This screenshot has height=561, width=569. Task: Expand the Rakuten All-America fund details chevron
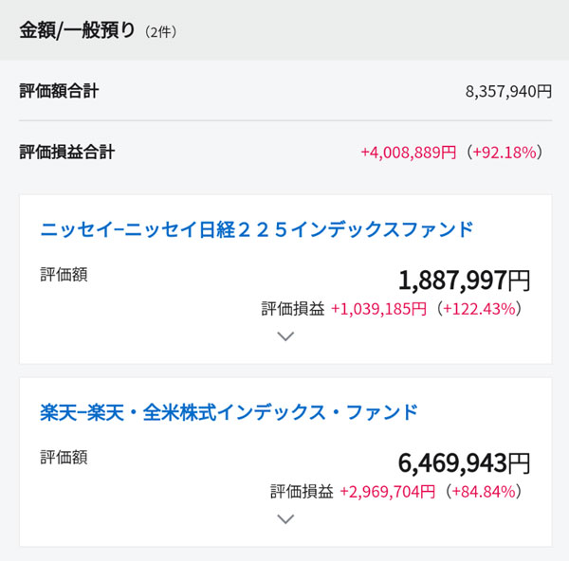(284, 518)
